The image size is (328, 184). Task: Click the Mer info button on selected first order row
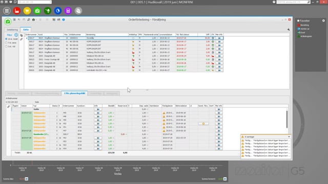219,38
